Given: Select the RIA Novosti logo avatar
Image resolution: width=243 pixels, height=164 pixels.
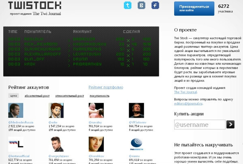Looking at the screenshot, I should [136, 144].
